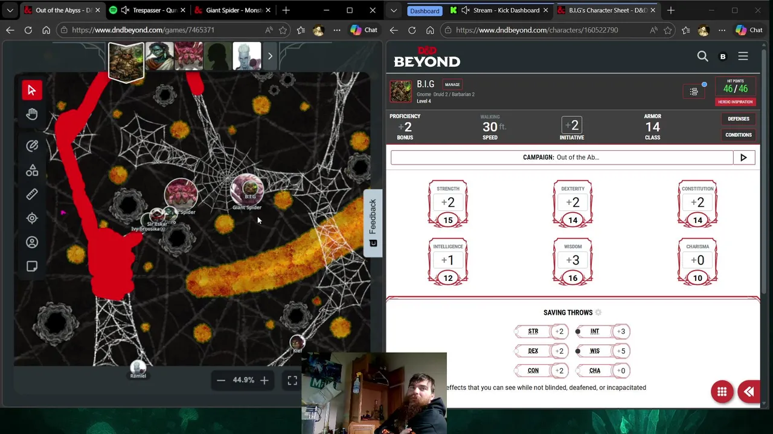The height and width of the screenshot is (434, 773).
Task: Open the Hit Points 46/46 box
Action: click(x=736, y=87)
